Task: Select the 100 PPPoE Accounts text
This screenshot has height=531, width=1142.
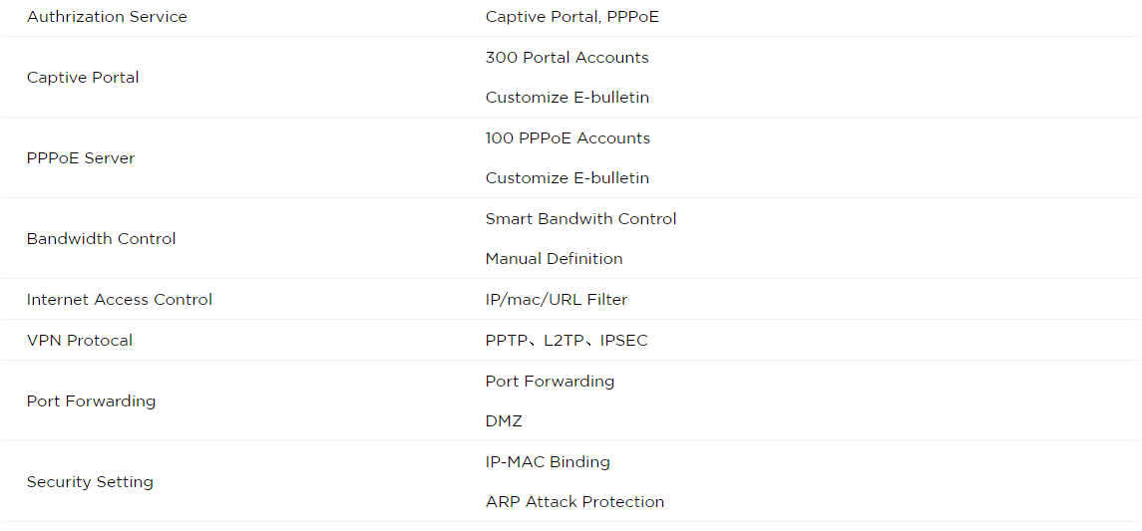Action: click(x=568, y=138)
